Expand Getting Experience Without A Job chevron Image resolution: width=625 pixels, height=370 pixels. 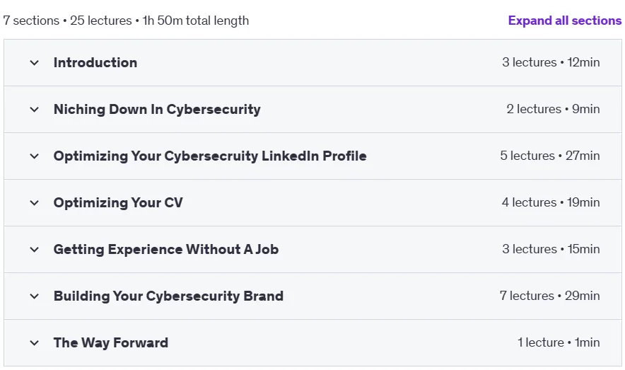(x=34, y=249)
